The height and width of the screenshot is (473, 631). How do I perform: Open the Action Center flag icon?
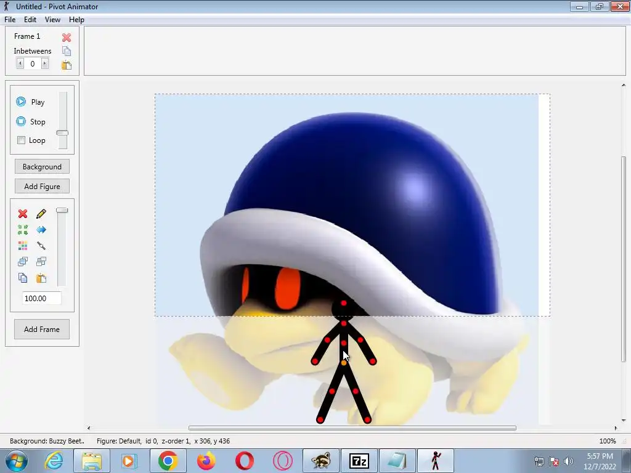click(x=554, y=461)
